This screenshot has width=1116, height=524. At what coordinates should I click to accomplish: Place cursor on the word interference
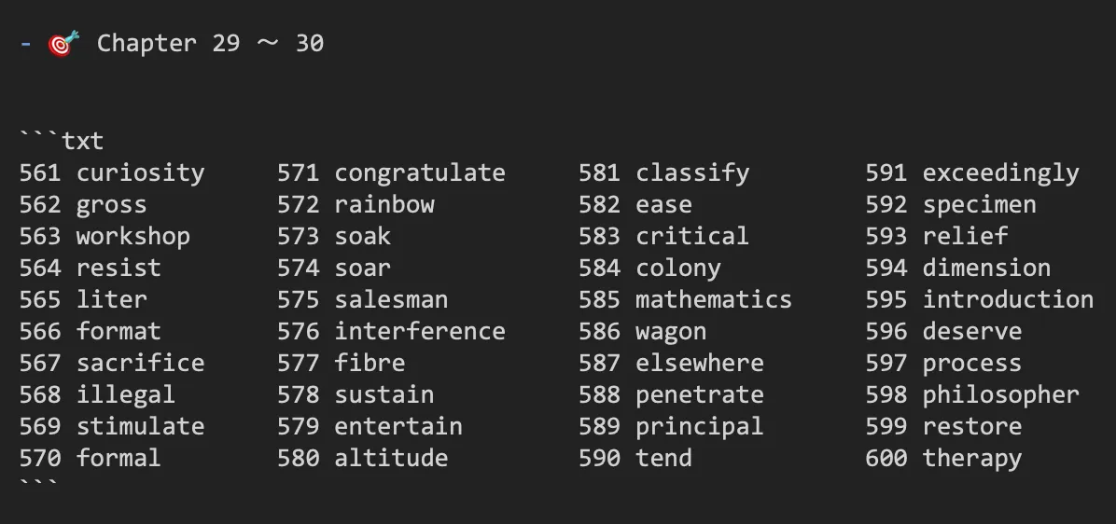[x=420, y=331]
